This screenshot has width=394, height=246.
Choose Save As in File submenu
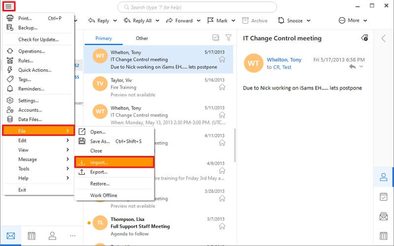[x=114, y=141]
